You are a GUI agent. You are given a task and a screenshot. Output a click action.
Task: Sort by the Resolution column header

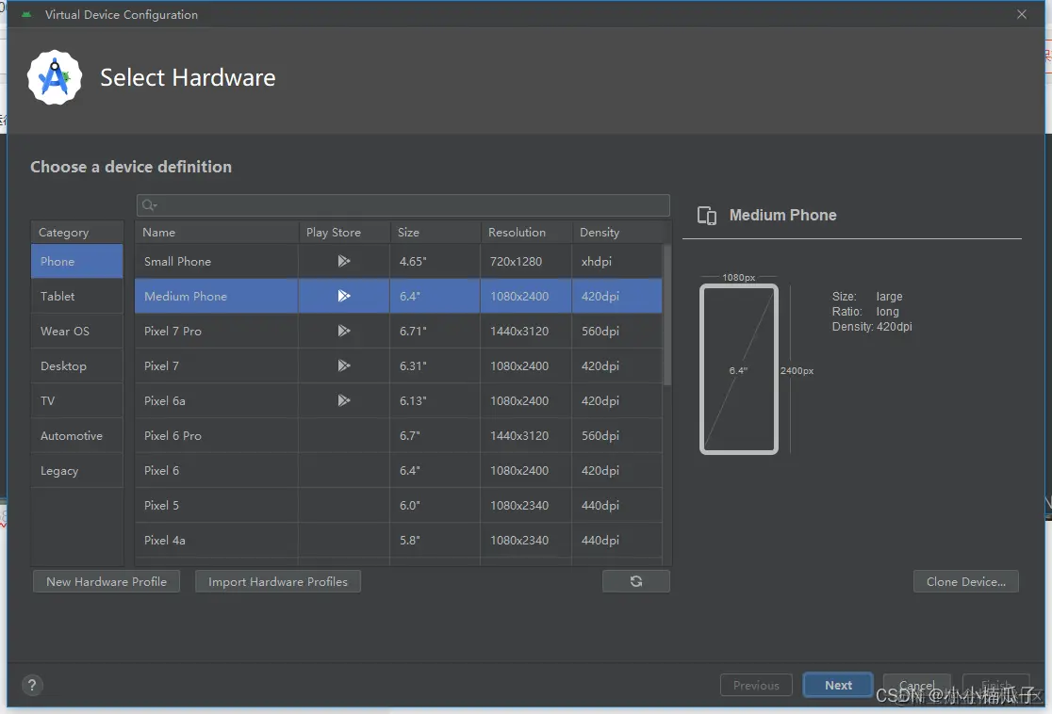[526, 232]
